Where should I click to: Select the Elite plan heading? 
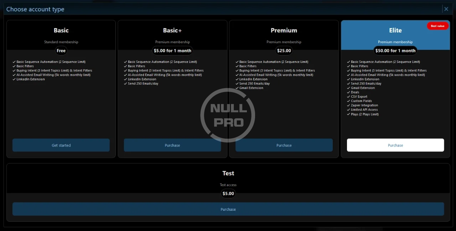[395, 31]
